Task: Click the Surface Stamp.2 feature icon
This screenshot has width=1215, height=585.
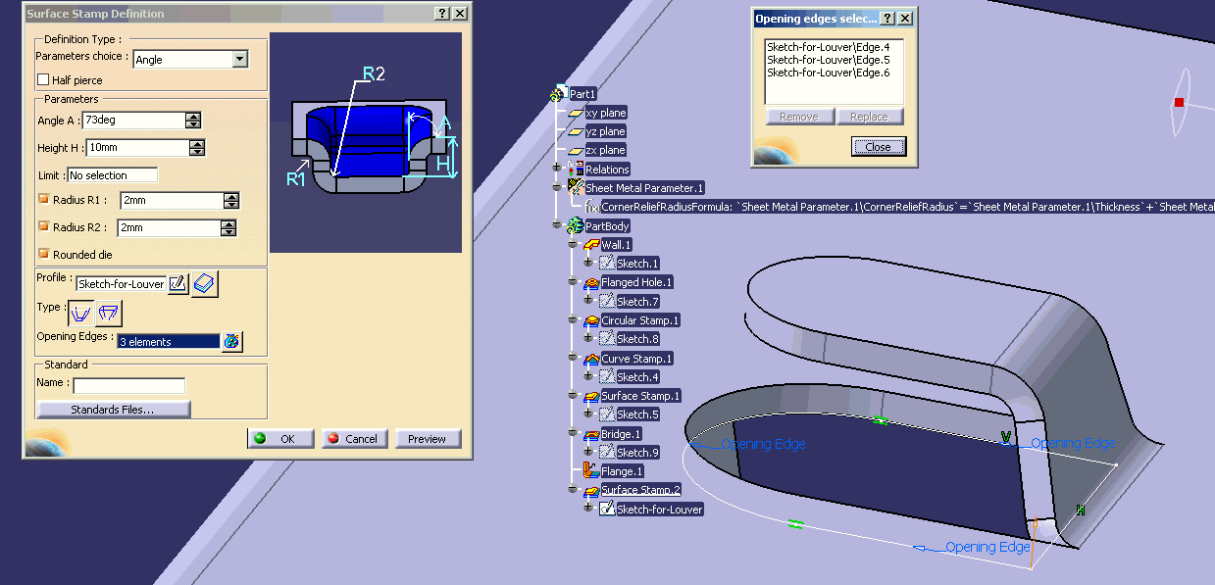Action: (591, 490)
